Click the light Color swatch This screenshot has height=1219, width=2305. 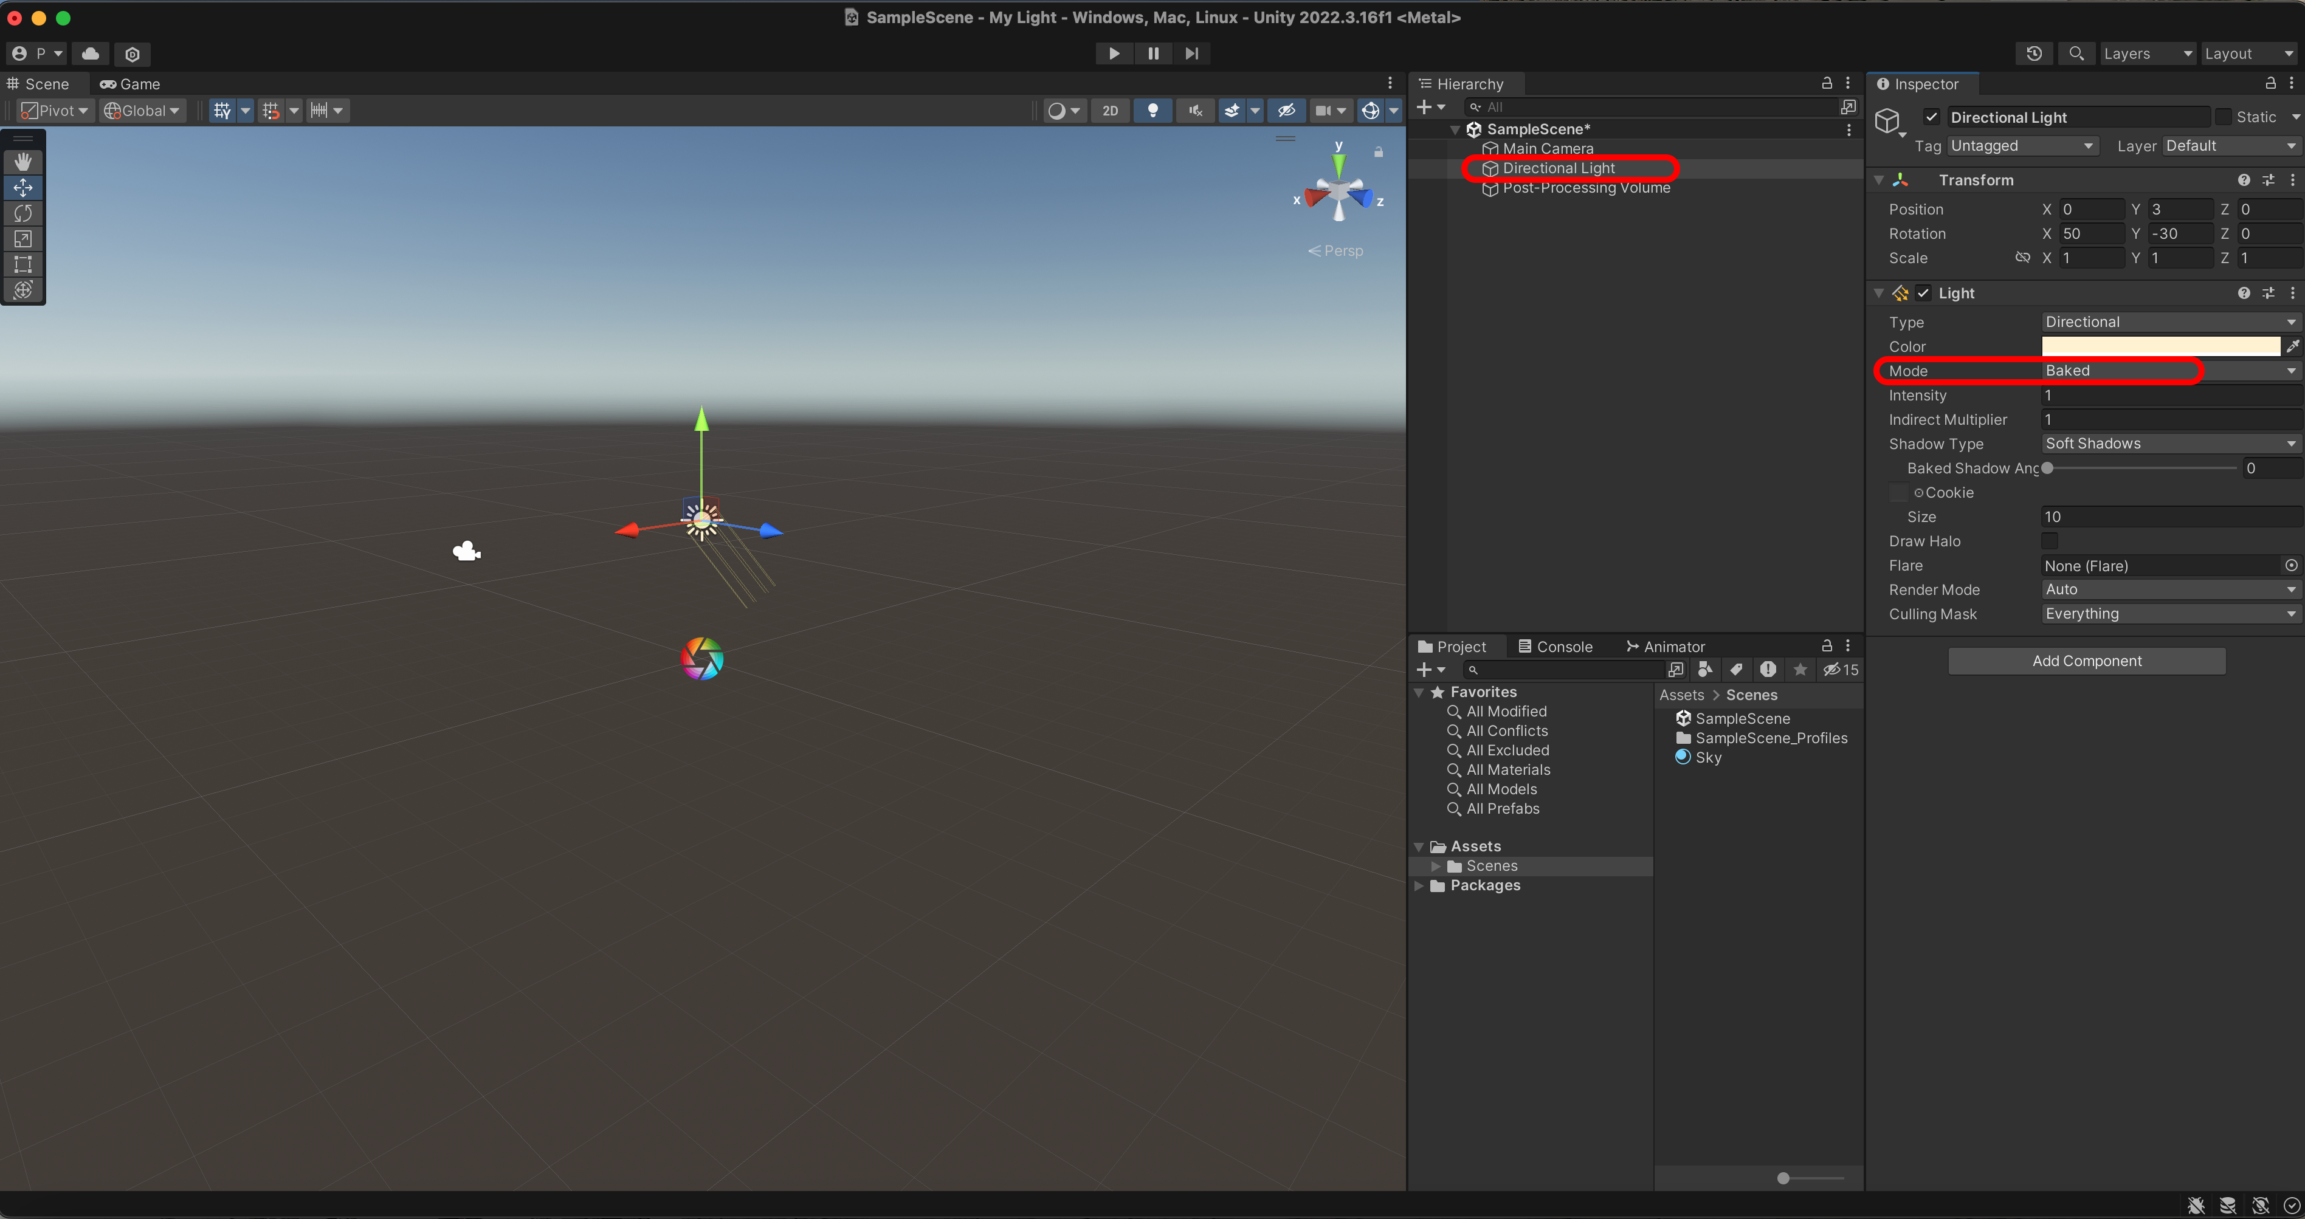tap(2159, 346)
